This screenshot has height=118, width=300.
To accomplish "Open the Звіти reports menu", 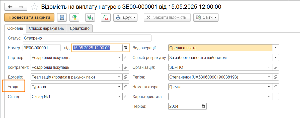I will point(206,17).
